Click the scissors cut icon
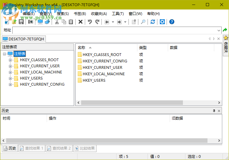229x160 pixels. click(x=57, y=22)
